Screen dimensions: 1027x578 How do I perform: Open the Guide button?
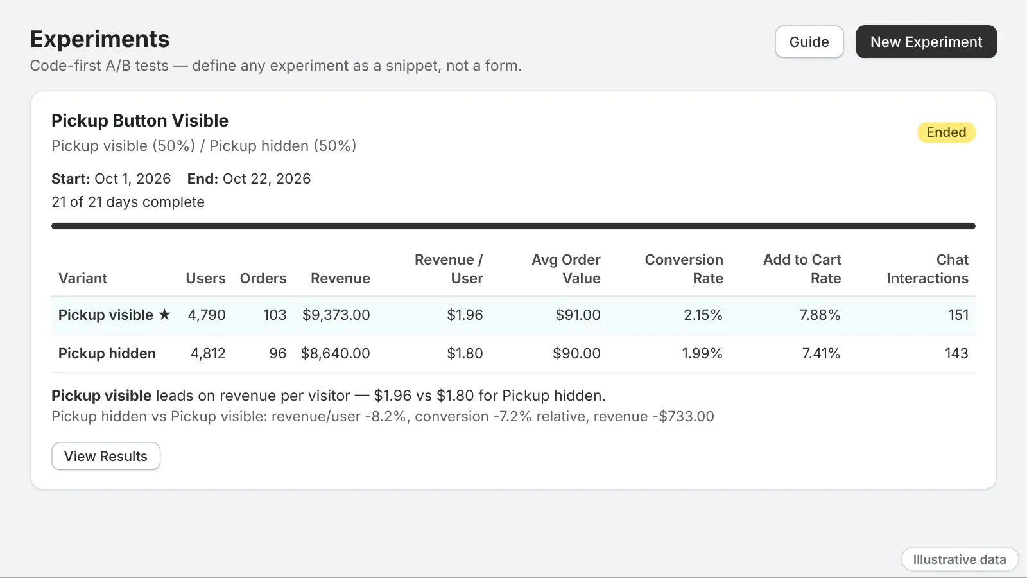(x=809, y=42)
